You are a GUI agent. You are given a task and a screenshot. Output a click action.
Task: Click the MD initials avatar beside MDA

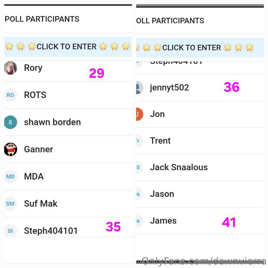[x=10, y=177]
